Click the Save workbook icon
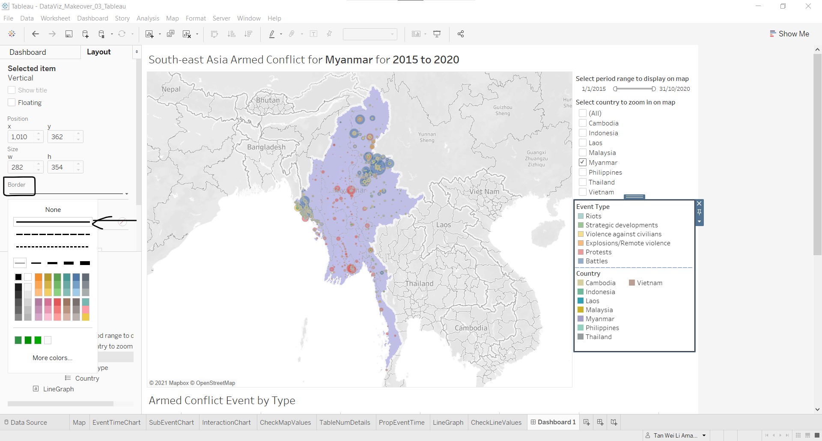822x441 pixels. click(x=68, y=34)
